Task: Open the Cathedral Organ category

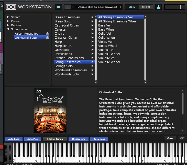Action: (x=74, y=25)
